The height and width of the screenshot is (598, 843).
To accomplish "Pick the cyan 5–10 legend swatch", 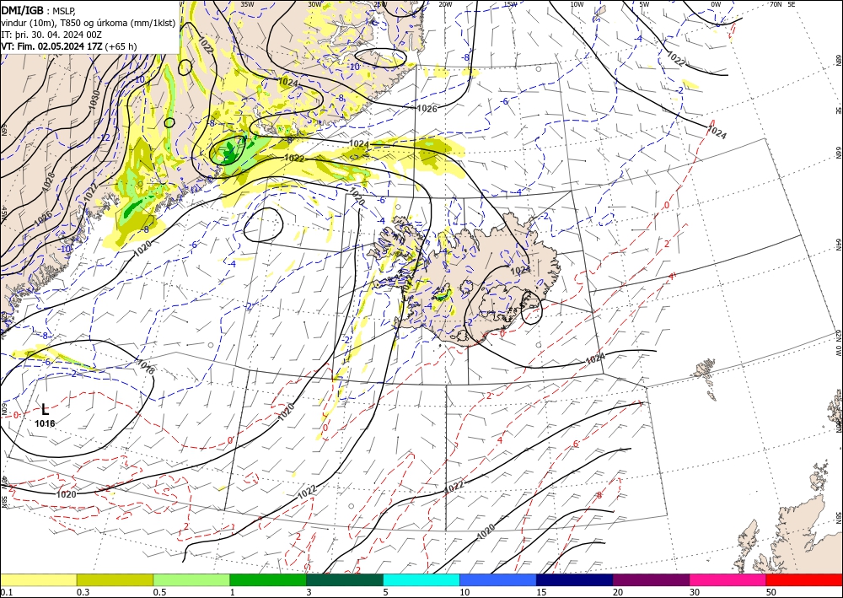I will click(x=421, y=579).
